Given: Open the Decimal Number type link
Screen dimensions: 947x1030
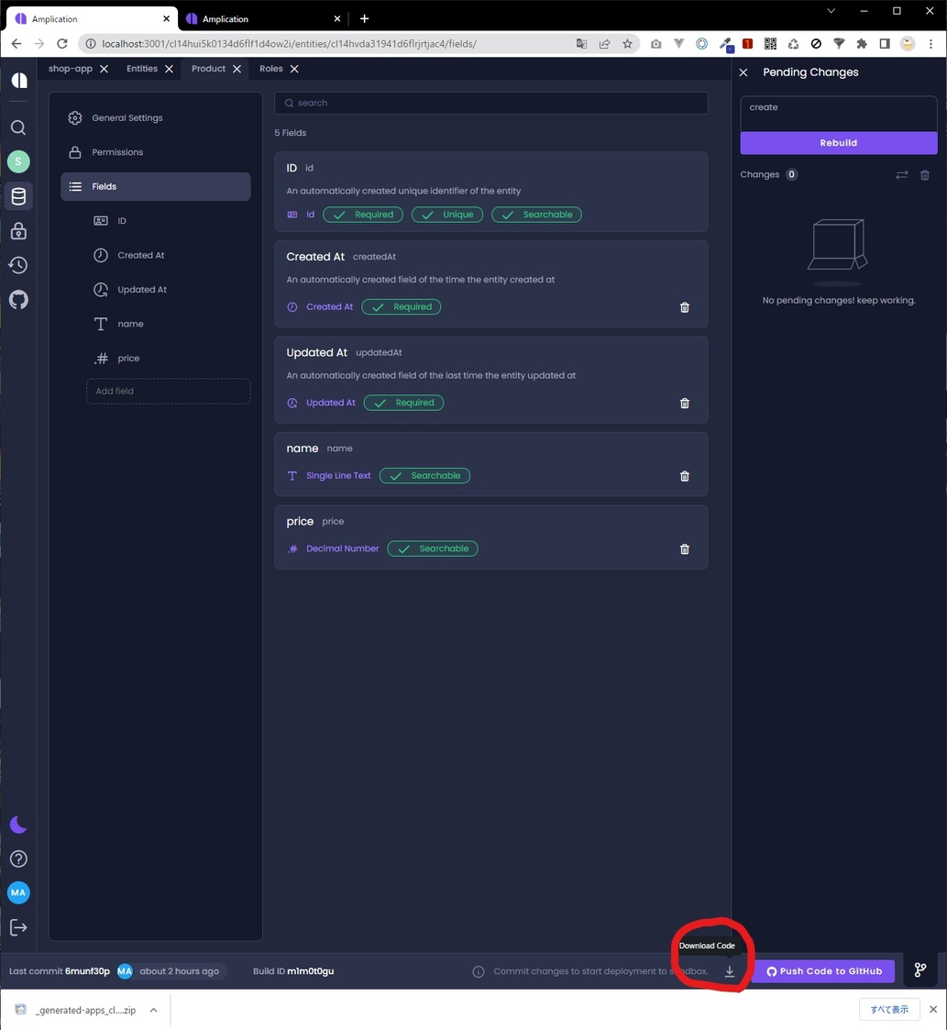Looking at the screenshot, I should (342, 548).
